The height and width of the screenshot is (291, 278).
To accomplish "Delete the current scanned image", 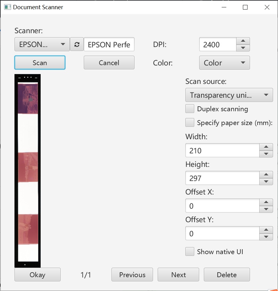I will click(227, 274).
